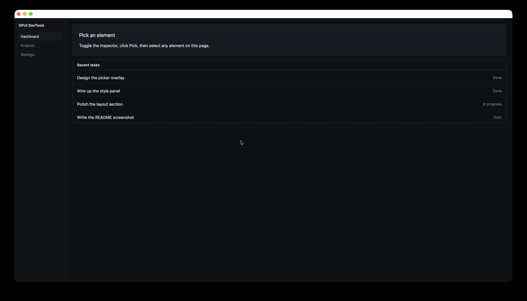Select the 'Pick an element' heading
Image resolution: width=527 pixels, height=301 pixels.
(x=97, y=35)
